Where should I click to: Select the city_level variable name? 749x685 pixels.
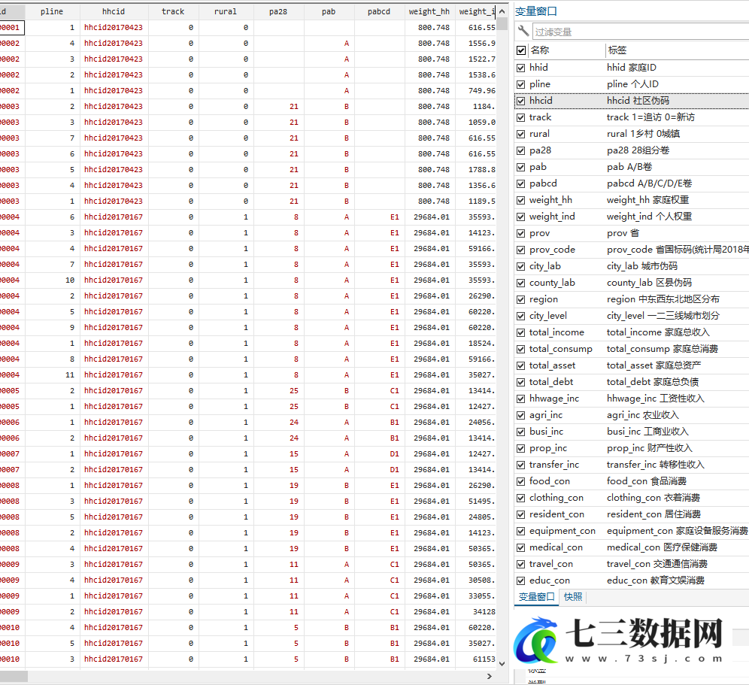coord(548,316)
